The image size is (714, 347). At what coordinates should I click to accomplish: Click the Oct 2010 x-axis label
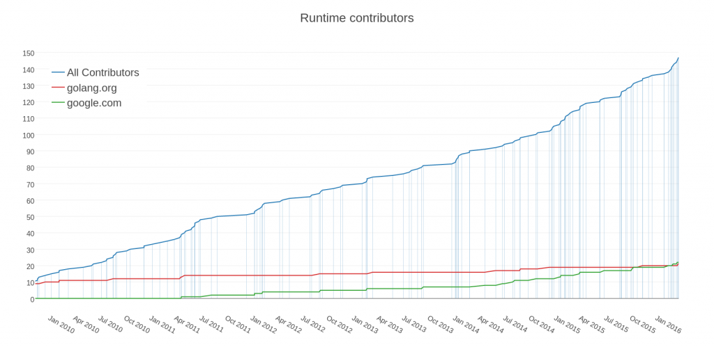click(x=137, y=325)
